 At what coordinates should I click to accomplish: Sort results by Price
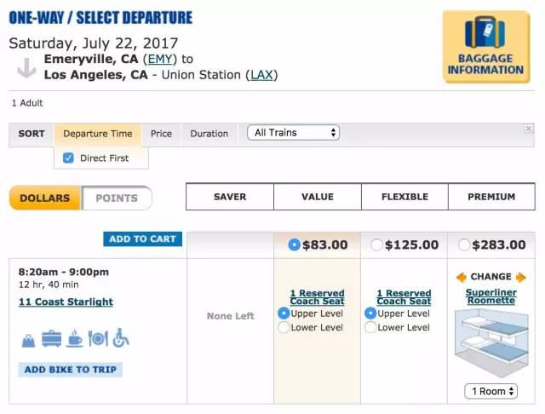tap(161, 134)
